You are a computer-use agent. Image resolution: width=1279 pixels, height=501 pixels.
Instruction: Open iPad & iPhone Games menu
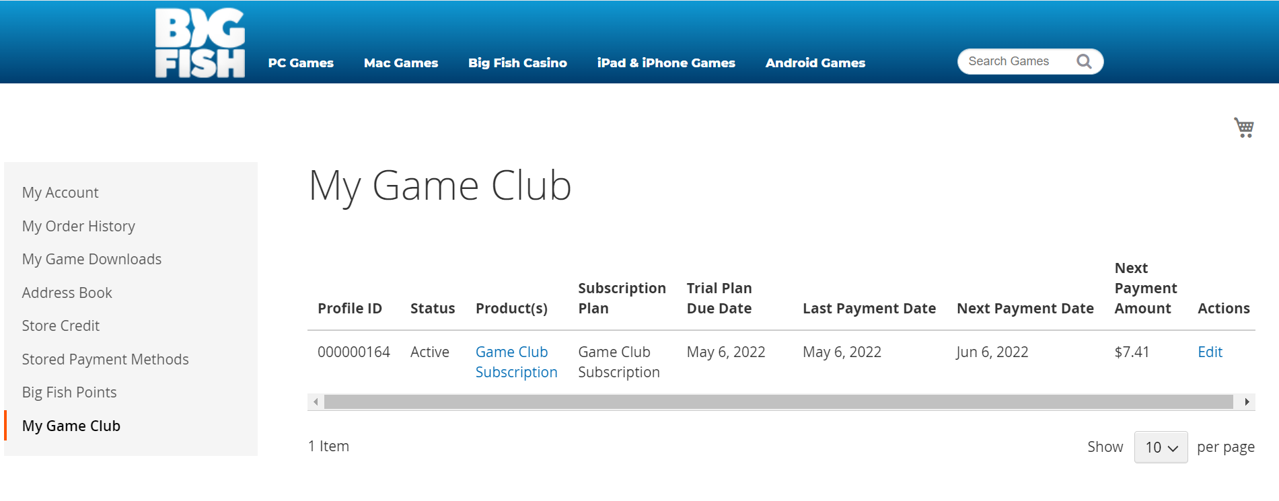(665, 63)
